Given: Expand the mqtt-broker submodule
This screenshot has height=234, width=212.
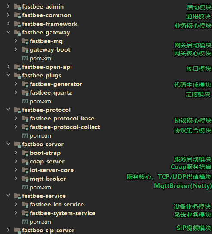Looking at the screenshot, I should click(16, 179).
